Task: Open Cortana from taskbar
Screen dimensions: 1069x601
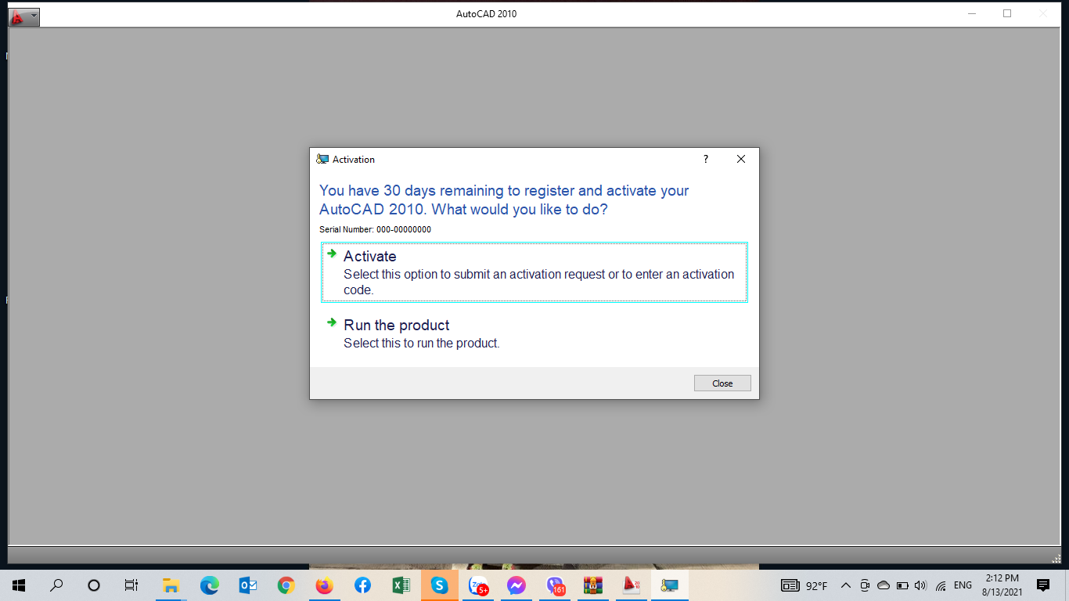Action: click(94, 585)
